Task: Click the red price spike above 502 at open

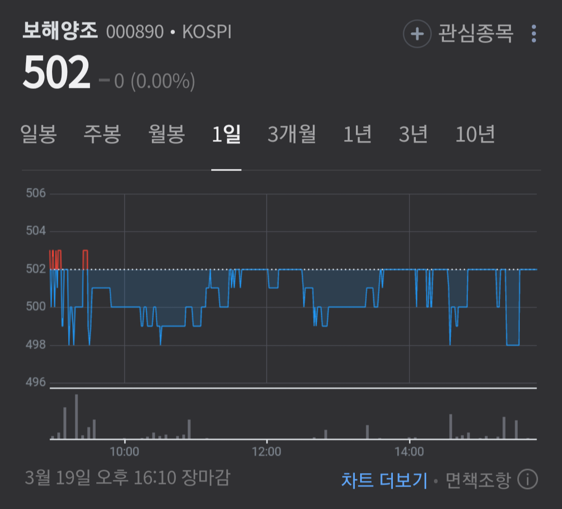Action: click(56, 259)
